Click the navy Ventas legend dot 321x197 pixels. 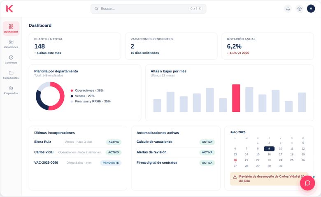pos(72,96)
